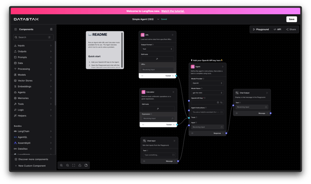This screenshot has width=311, height=184.
Task: Run the Agent node play icon
Action: 222,67
